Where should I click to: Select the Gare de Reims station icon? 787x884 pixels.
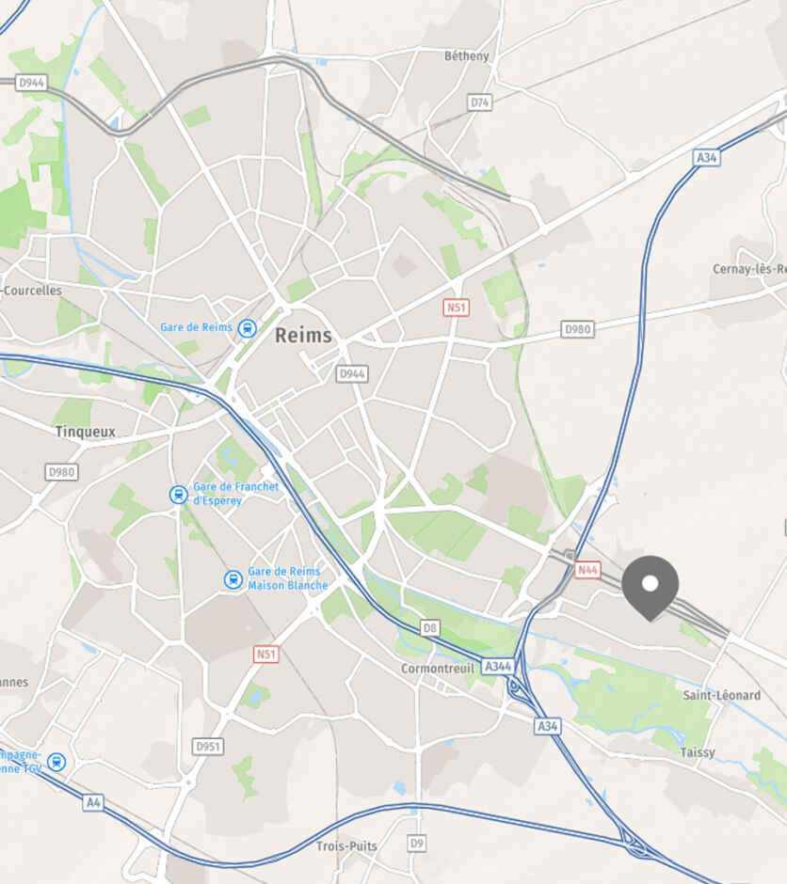click(x=247, y=328)
